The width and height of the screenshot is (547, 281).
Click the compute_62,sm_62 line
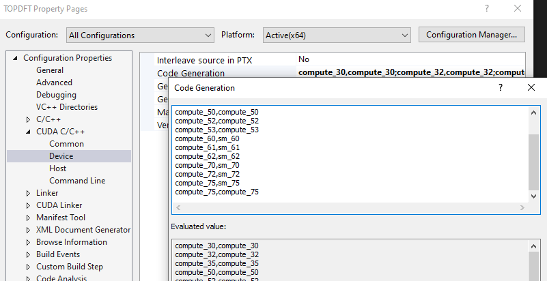coord(207,156)
